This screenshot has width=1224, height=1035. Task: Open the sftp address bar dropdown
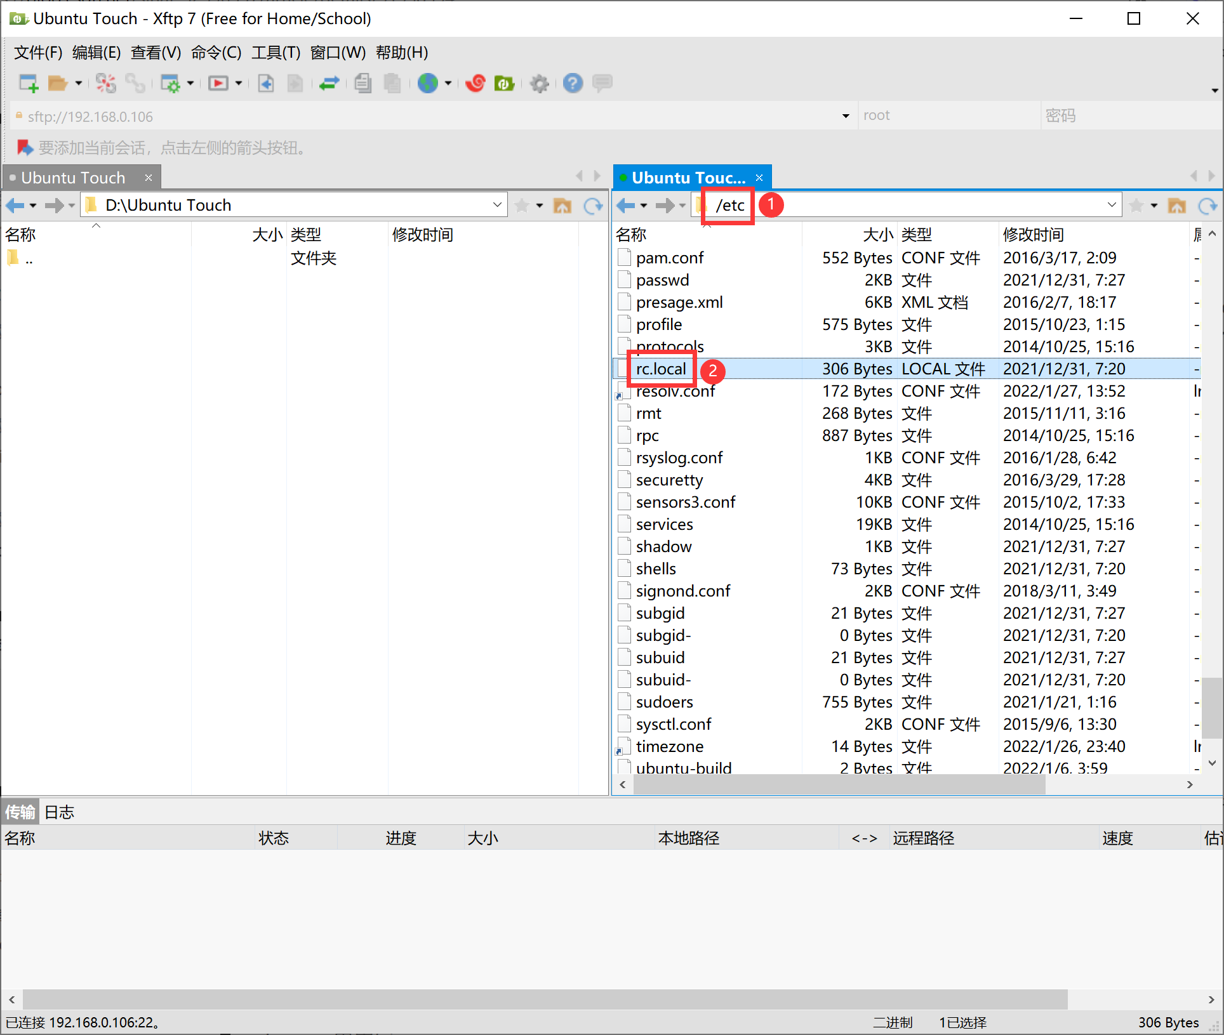click(x=846, y=116)
